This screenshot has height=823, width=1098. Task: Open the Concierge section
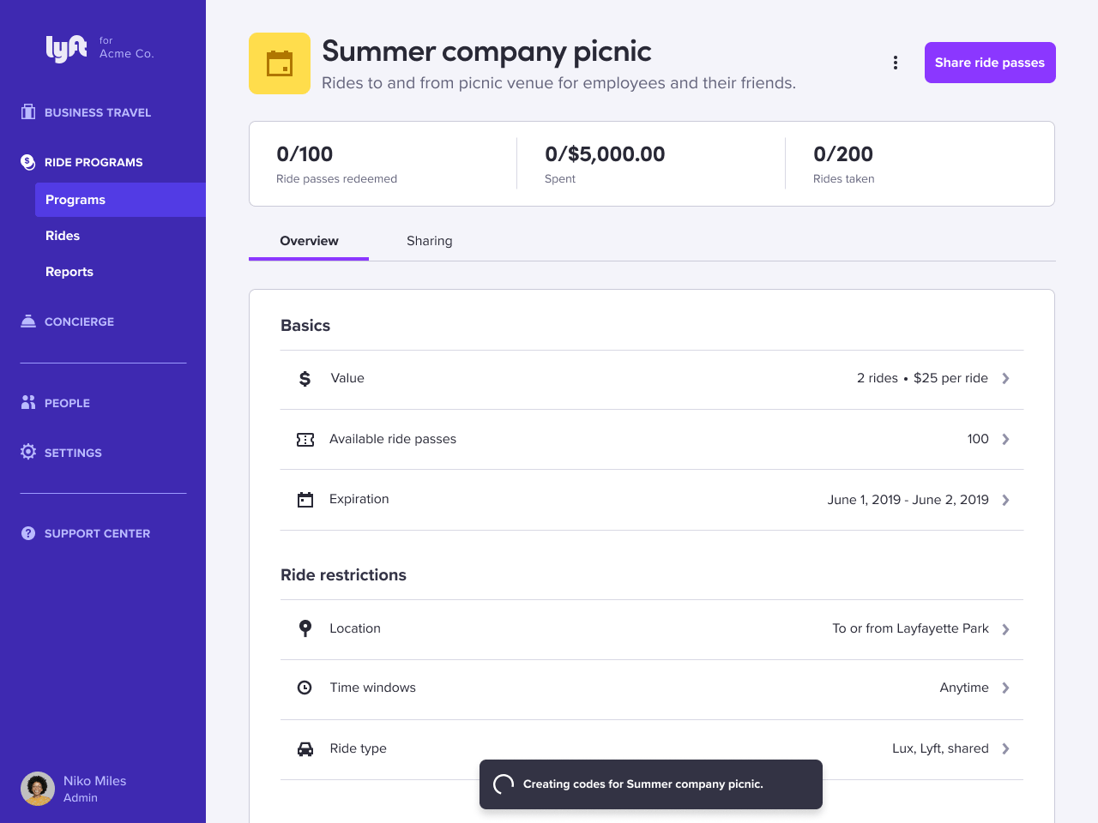[x=79, y=321]
